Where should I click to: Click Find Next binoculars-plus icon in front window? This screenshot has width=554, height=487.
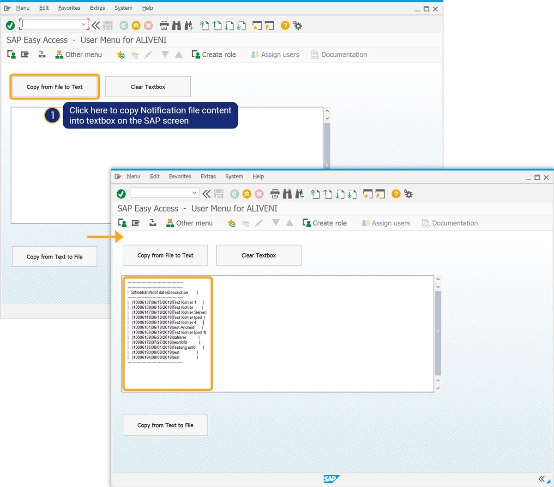tap(300, 194)
